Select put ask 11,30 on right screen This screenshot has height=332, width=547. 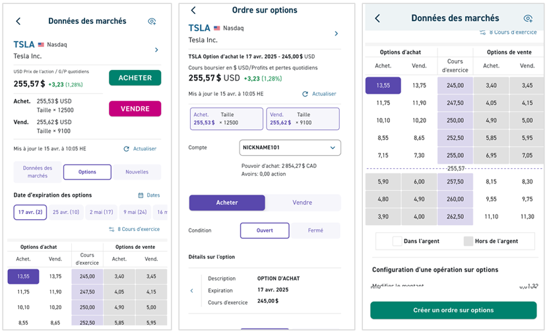coord(527,216)
